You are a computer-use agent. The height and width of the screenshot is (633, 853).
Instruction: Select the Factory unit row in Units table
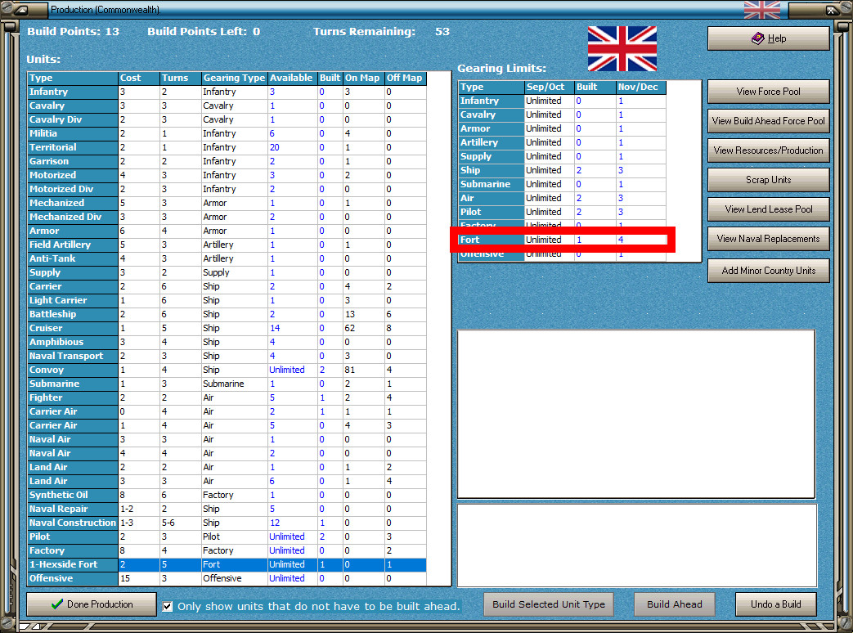pos(227,551)
